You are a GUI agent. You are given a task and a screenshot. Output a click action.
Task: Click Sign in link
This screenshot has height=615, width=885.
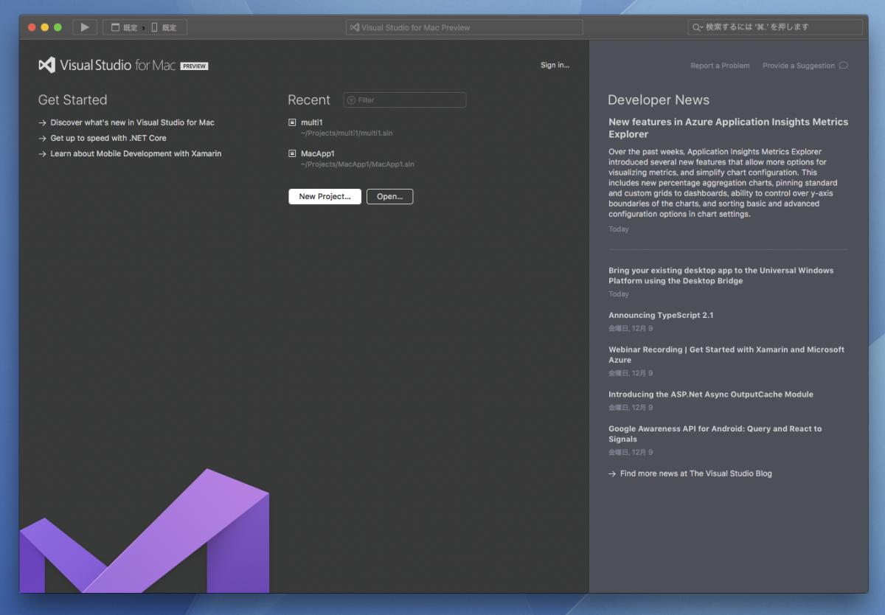555,65
